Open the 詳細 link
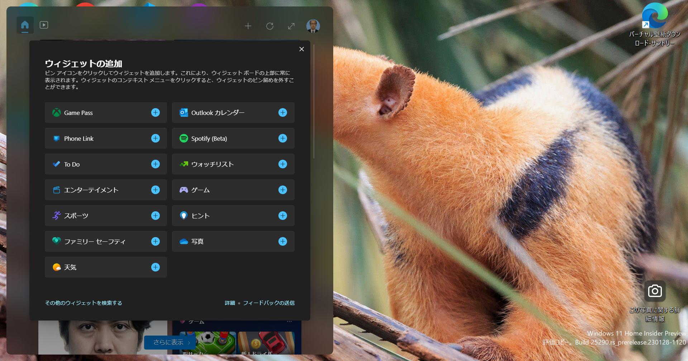 (230, 303)
